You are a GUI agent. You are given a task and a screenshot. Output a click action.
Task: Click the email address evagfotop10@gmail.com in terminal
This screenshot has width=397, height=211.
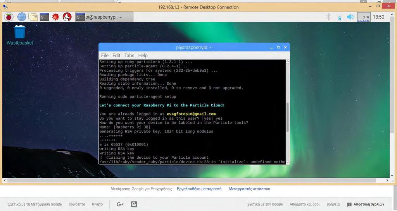pos(191,114)
